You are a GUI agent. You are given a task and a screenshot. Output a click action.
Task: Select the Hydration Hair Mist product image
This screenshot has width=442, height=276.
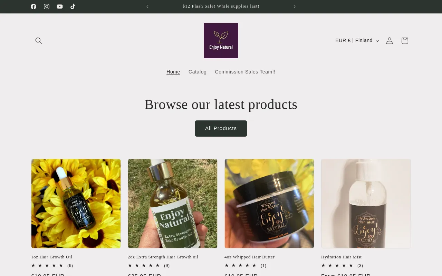366,204
